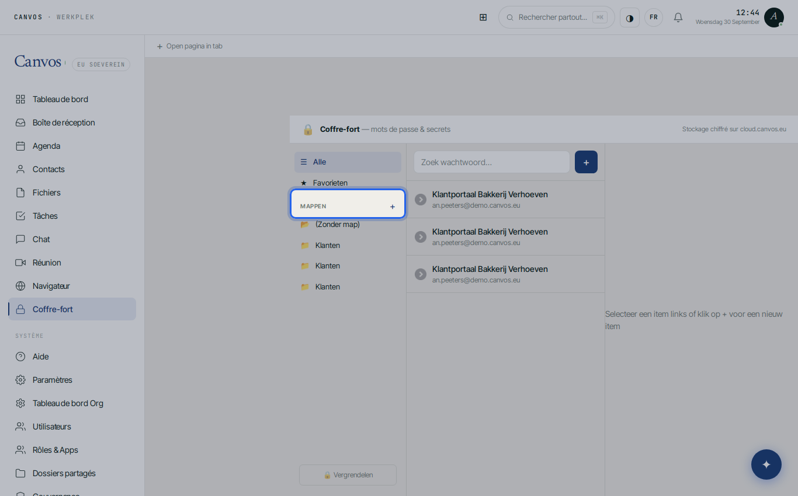The image size is (798, 496).
Task: Open the user avatar menu
Action: click(x=774, y=18)
